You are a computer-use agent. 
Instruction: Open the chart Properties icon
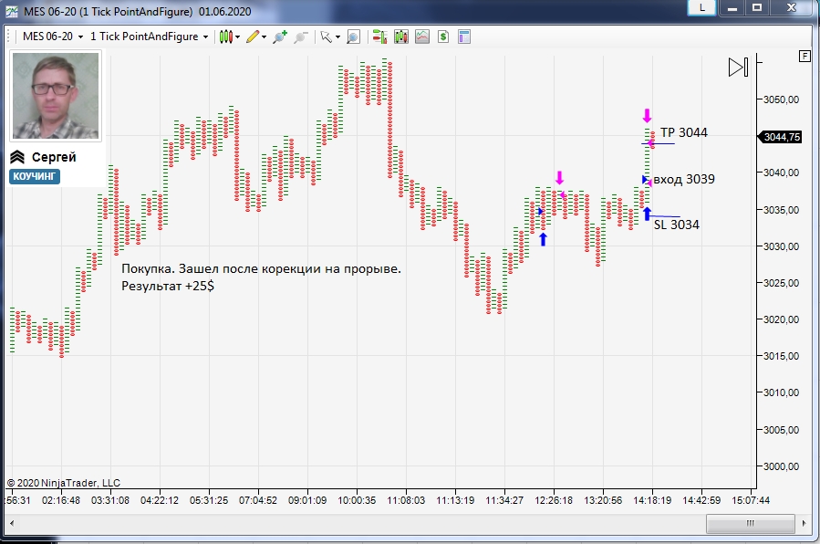click(x=464, y=37)
